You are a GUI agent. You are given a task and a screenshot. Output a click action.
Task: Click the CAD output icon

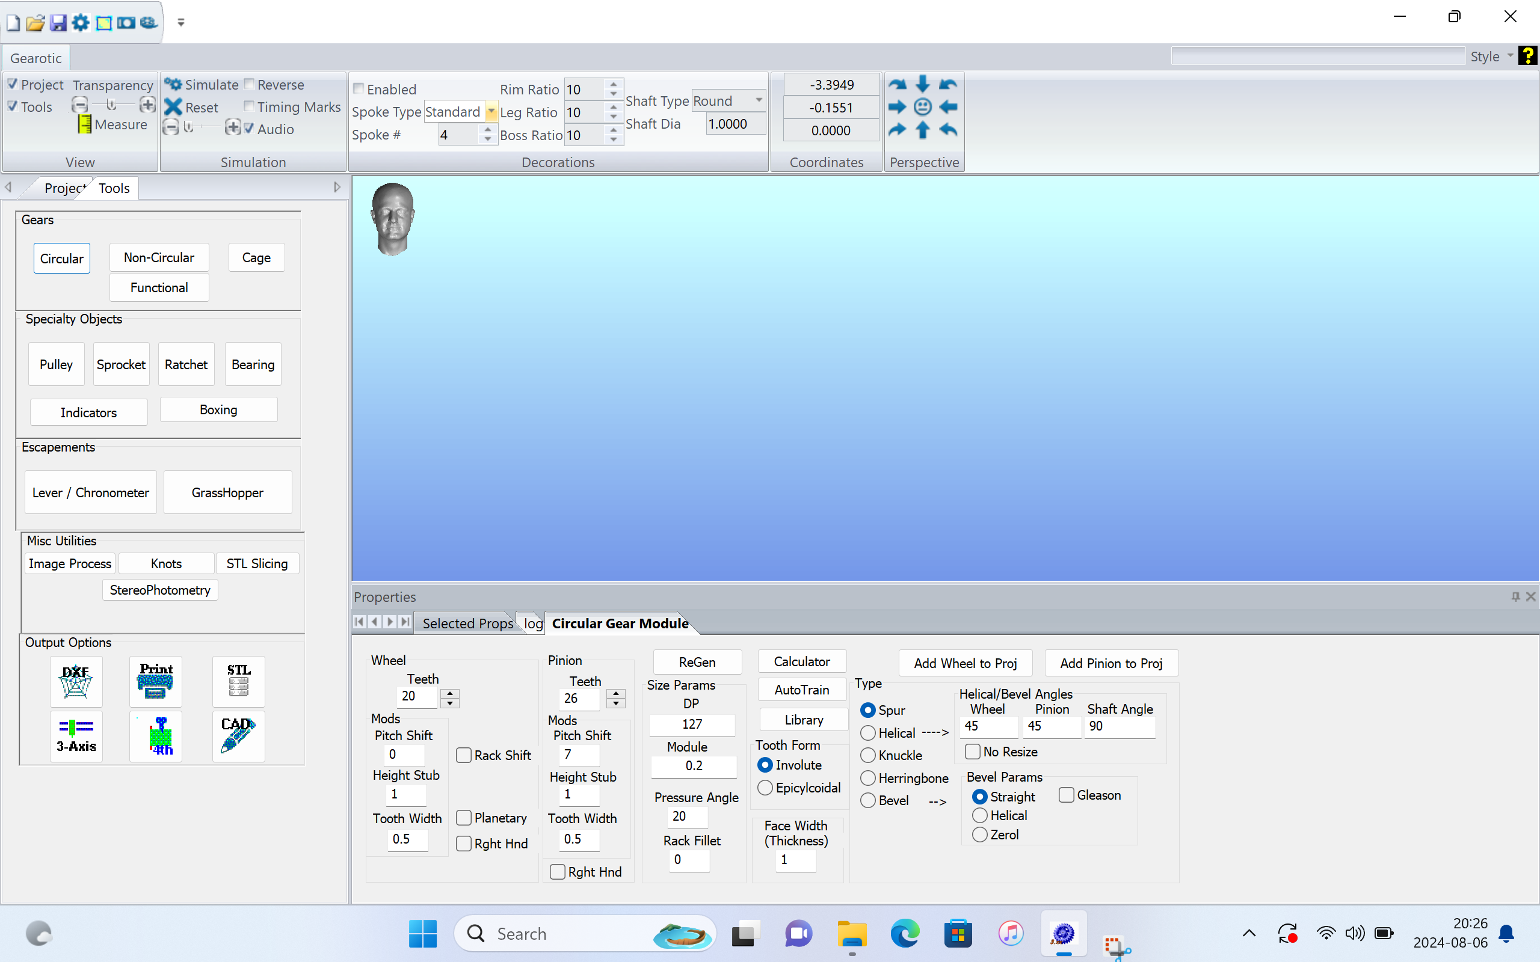pyautogui.click(x=239, y=736)
